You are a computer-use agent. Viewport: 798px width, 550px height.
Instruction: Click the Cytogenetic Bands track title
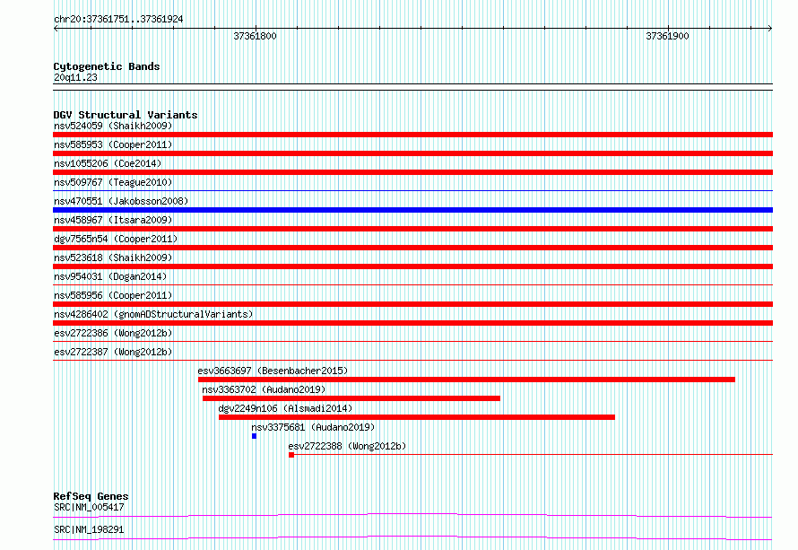(107, 66)
